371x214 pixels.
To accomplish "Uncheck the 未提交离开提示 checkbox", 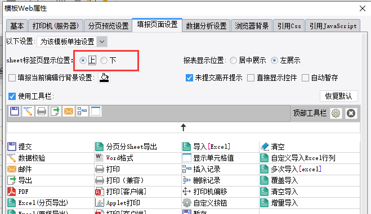I will 189,78.
